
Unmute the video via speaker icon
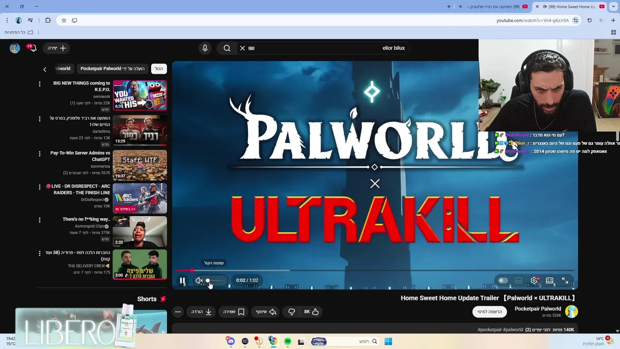tap(199, 280)
